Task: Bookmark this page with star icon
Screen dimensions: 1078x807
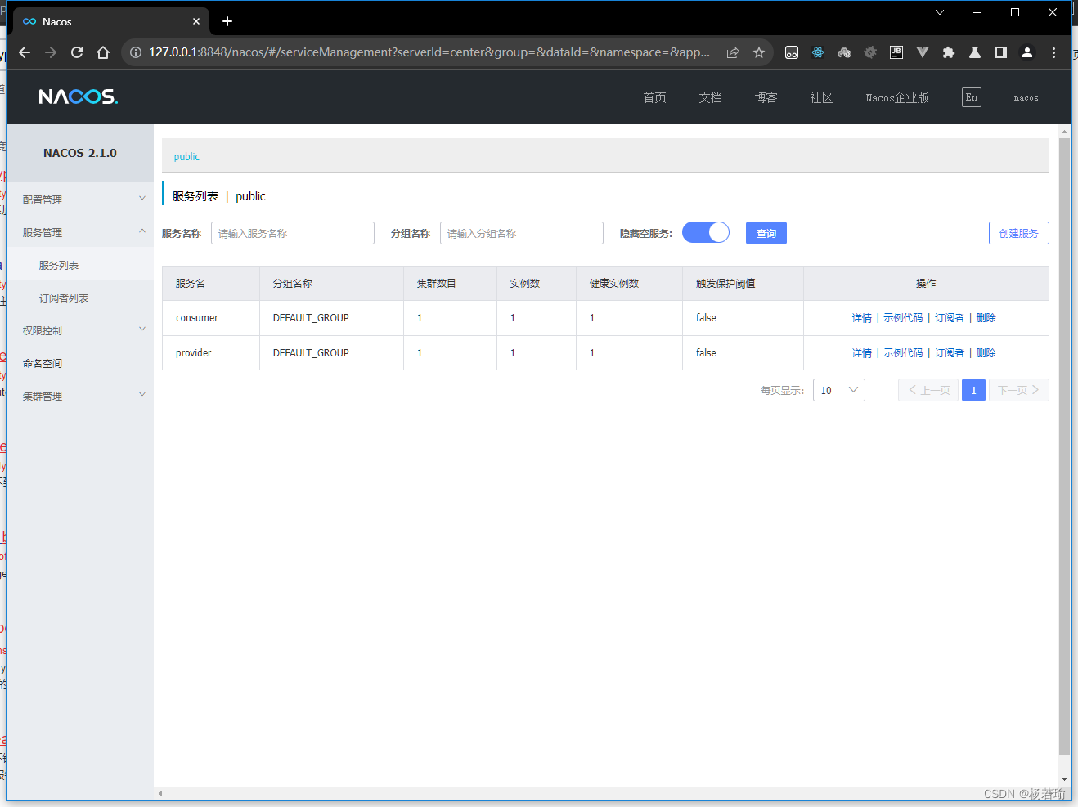Action: tap(759, 52)
